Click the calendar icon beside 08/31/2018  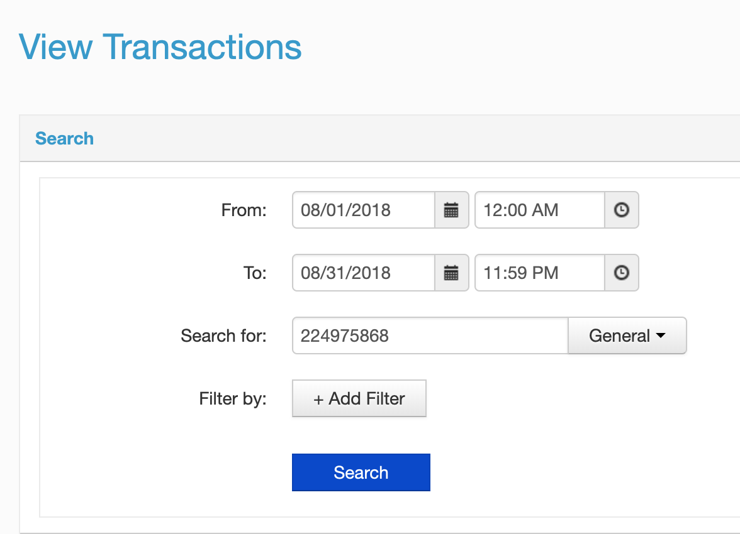click(452, 273)
